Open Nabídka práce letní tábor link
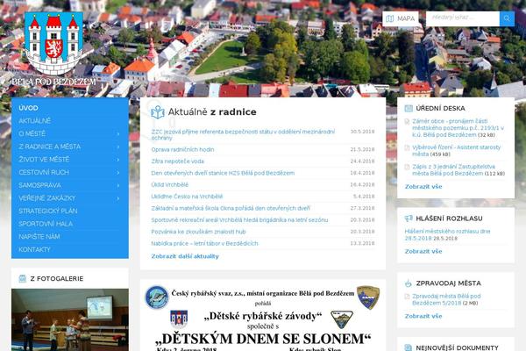The width and height of the screenshot is (526, 351). (204, 244)
